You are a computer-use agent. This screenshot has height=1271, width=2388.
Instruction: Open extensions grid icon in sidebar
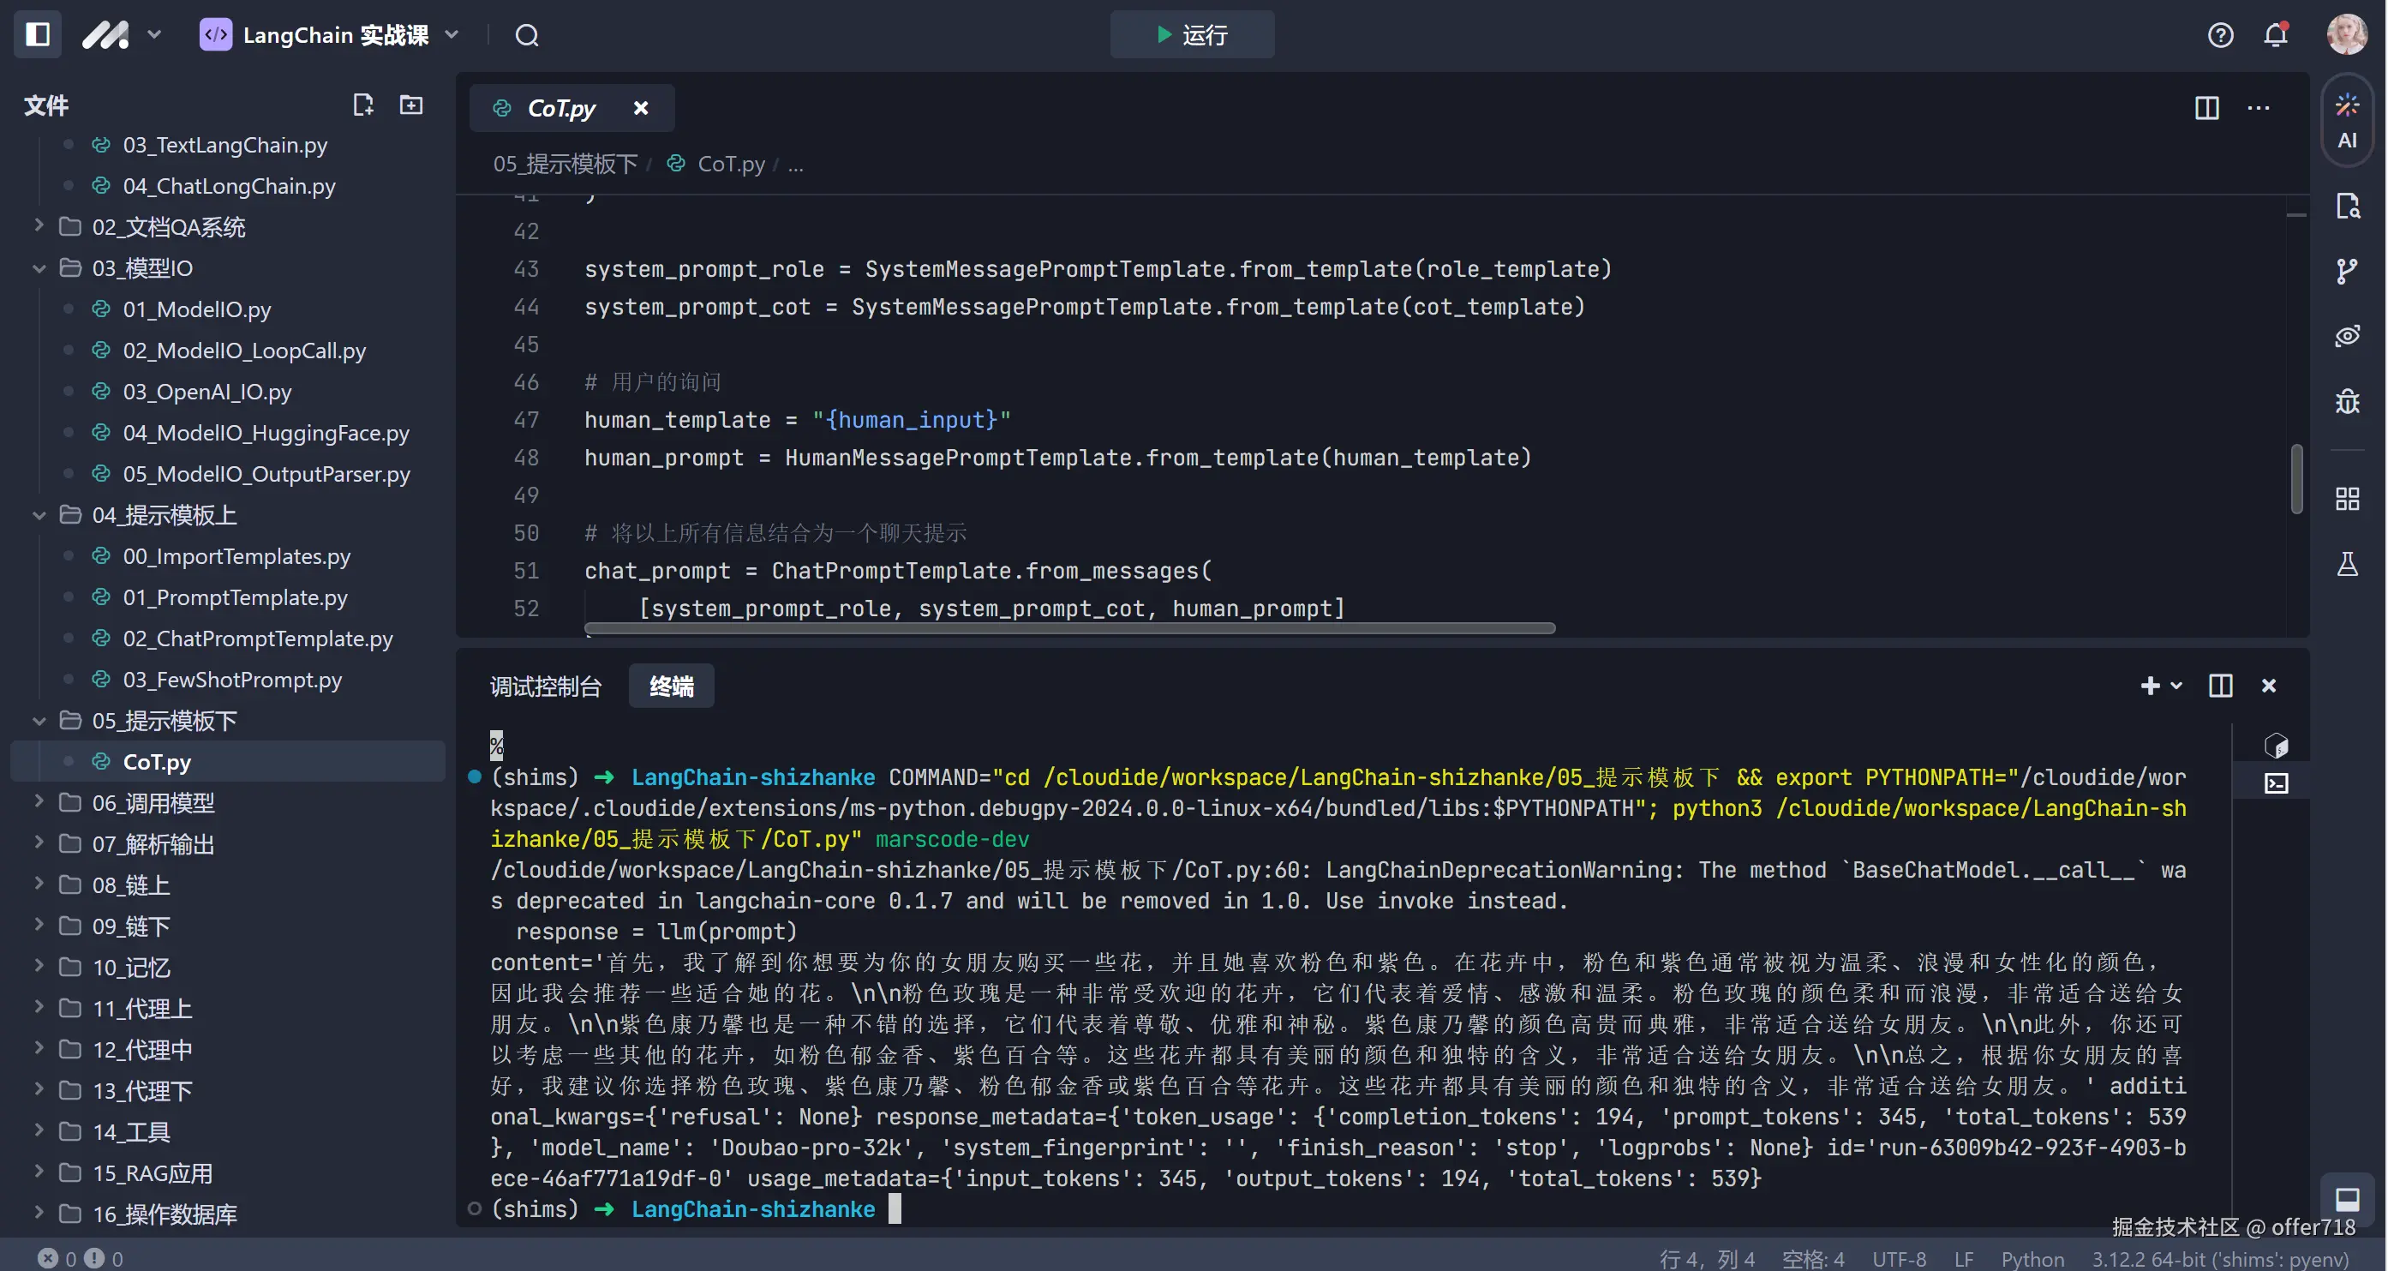tap(2346, 499)
